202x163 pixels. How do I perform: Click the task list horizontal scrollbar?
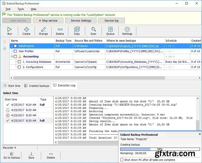(89, 78)
